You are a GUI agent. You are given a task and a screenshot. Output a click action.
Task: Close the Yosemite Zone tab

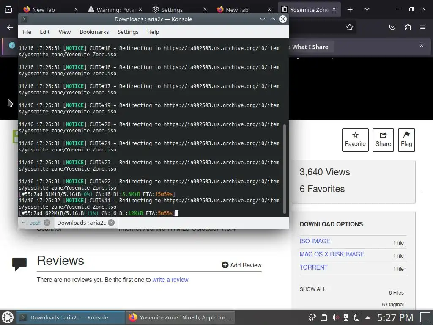[334, 9]
